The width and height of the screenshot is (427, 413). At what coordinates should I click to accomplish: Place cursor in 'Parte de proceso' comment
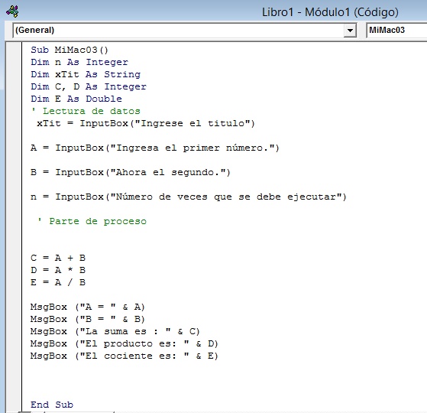pos(92,221)
